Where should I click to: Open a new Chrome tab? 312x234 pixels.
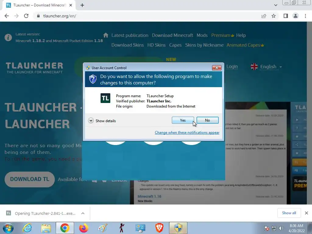pyautogui.click(x=82, y=5)
